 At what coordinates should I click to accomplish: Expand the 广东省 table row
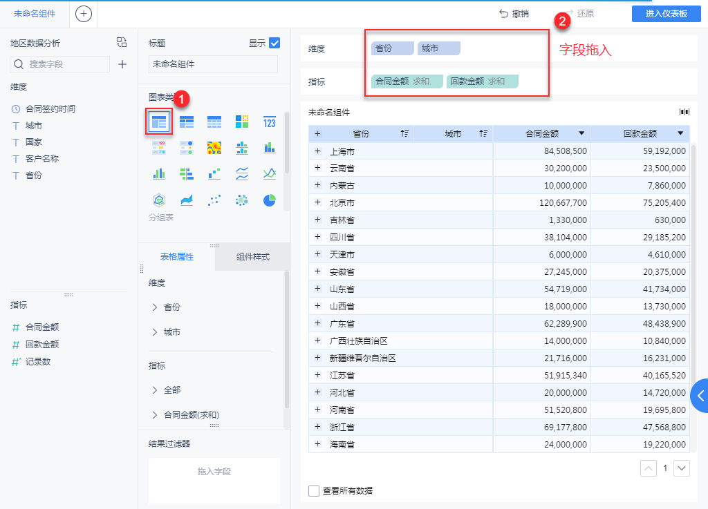pos(317,323)
